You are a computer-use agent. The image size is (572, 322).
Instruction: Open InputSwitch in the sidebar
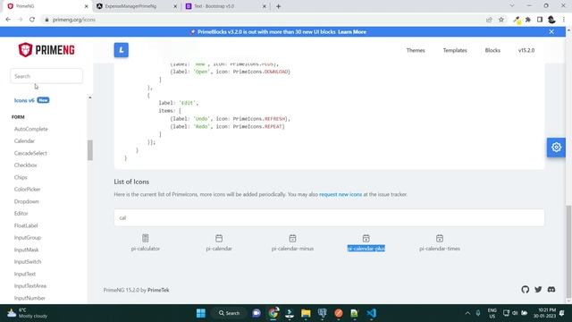pos(28,261)
